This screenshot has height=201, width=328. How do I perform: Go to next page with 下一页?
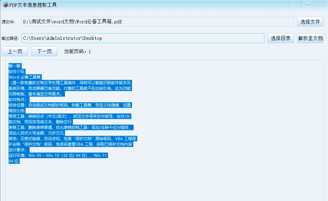[45, 52]
